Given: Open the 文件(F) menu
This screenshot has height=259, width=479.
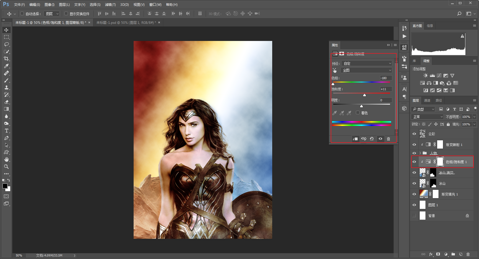Looking at the screenshot, I should (19, 5).
